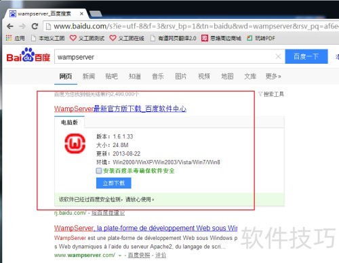Reload the page with the refresh icon

(35, 26)
